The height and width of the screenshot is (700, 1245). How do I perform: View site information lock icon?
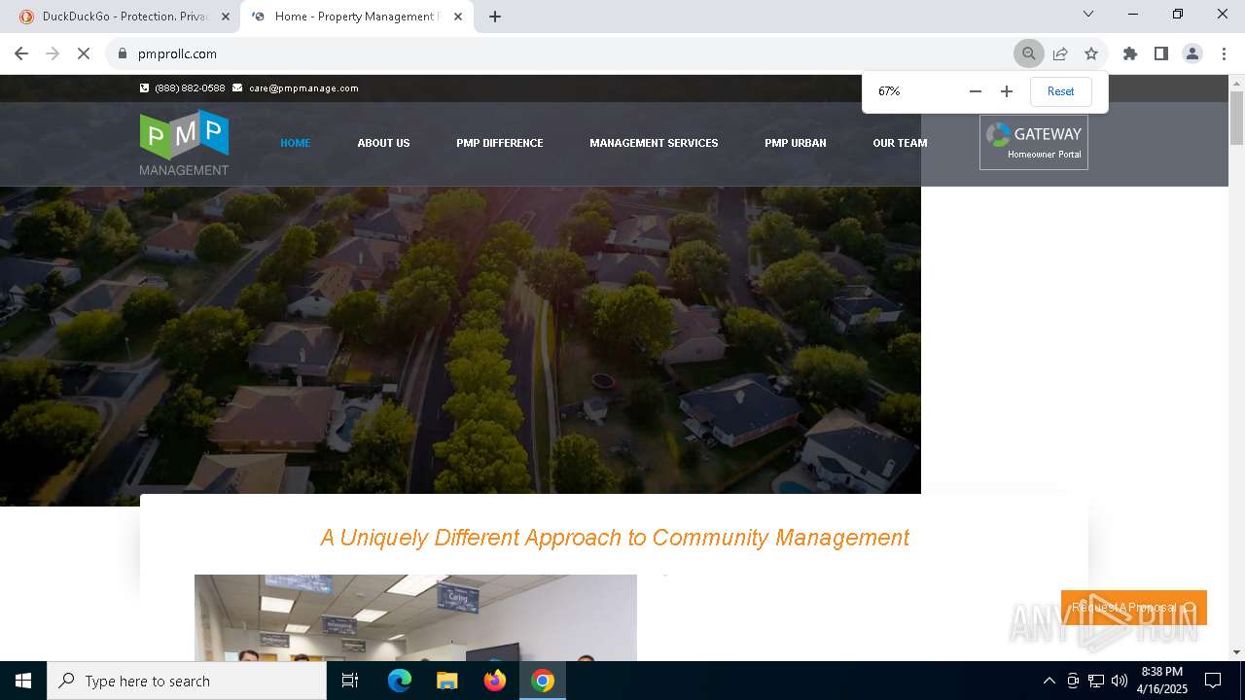click(x=123, y=53)
